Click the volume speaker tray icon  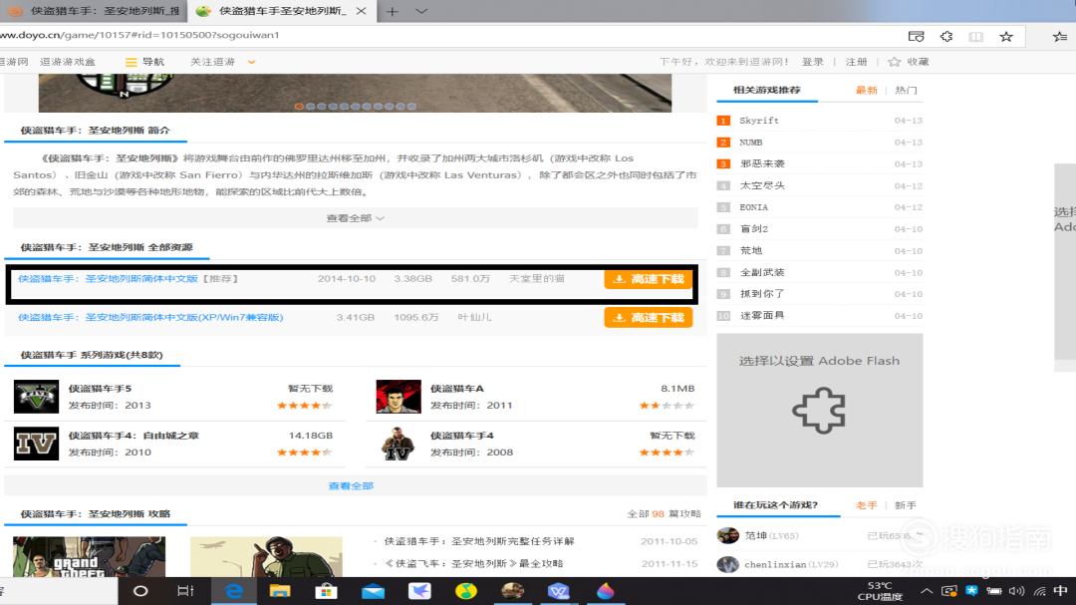[x=1017, y=591]
